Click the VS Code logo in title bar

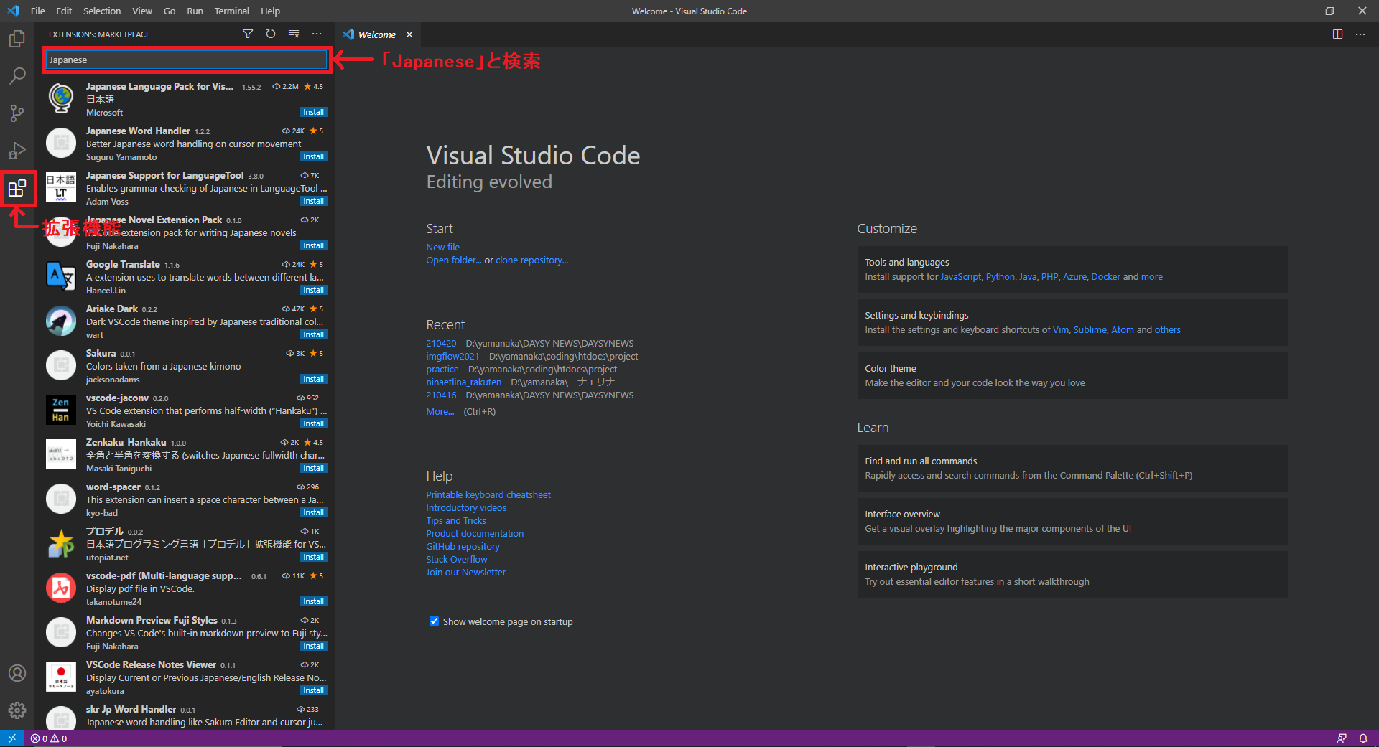[13, 11]
